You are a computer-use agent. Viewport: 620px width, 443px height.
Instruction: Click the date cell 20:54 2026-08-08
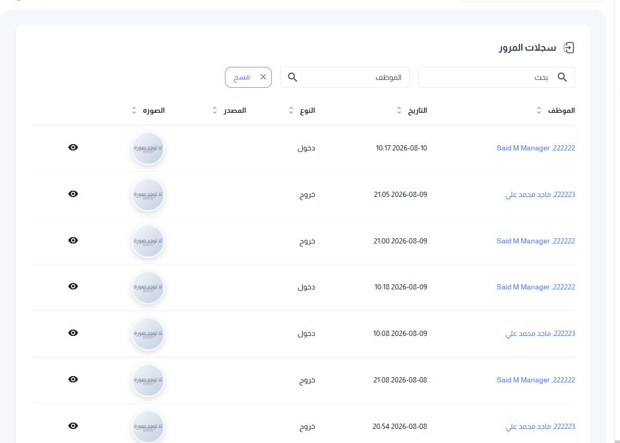click(400, 426)
